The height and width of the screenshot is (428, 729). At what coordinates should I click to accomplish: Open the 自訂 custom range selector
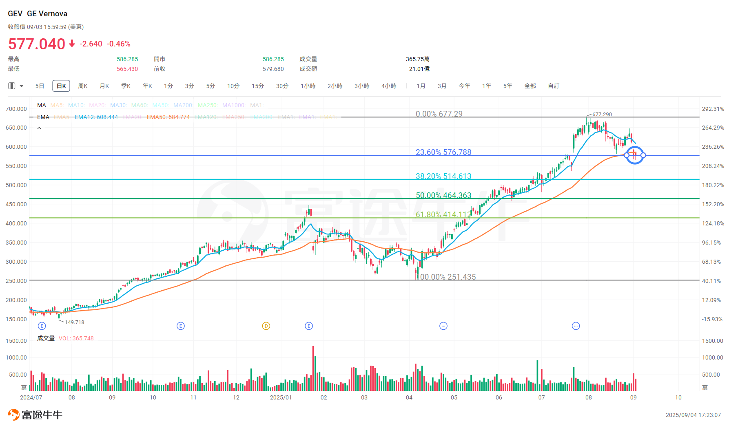553,86
